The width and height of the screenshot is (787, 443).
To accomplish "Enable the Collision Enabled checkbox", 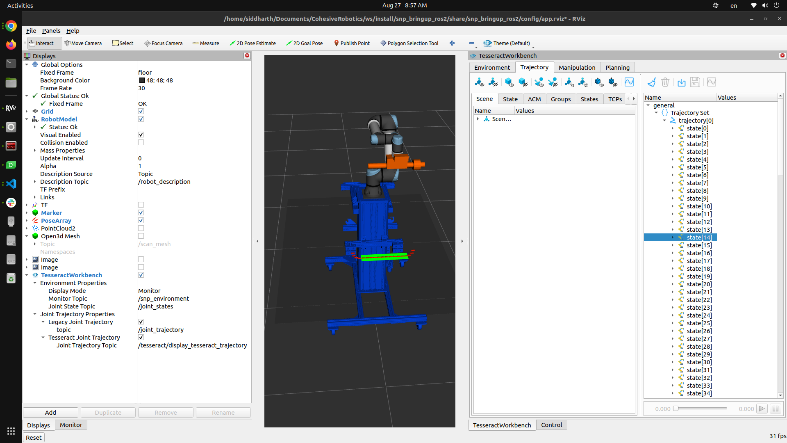I will coord(141,143).
